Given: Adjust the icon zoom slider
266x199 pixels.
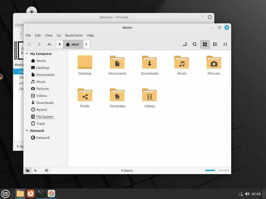Looking at the screenshot, I should coord(217,170).
